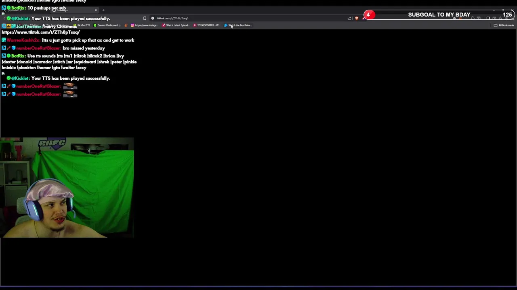Click the webcam feed thumbnail

pyautogui.click(x=67, y=188)
